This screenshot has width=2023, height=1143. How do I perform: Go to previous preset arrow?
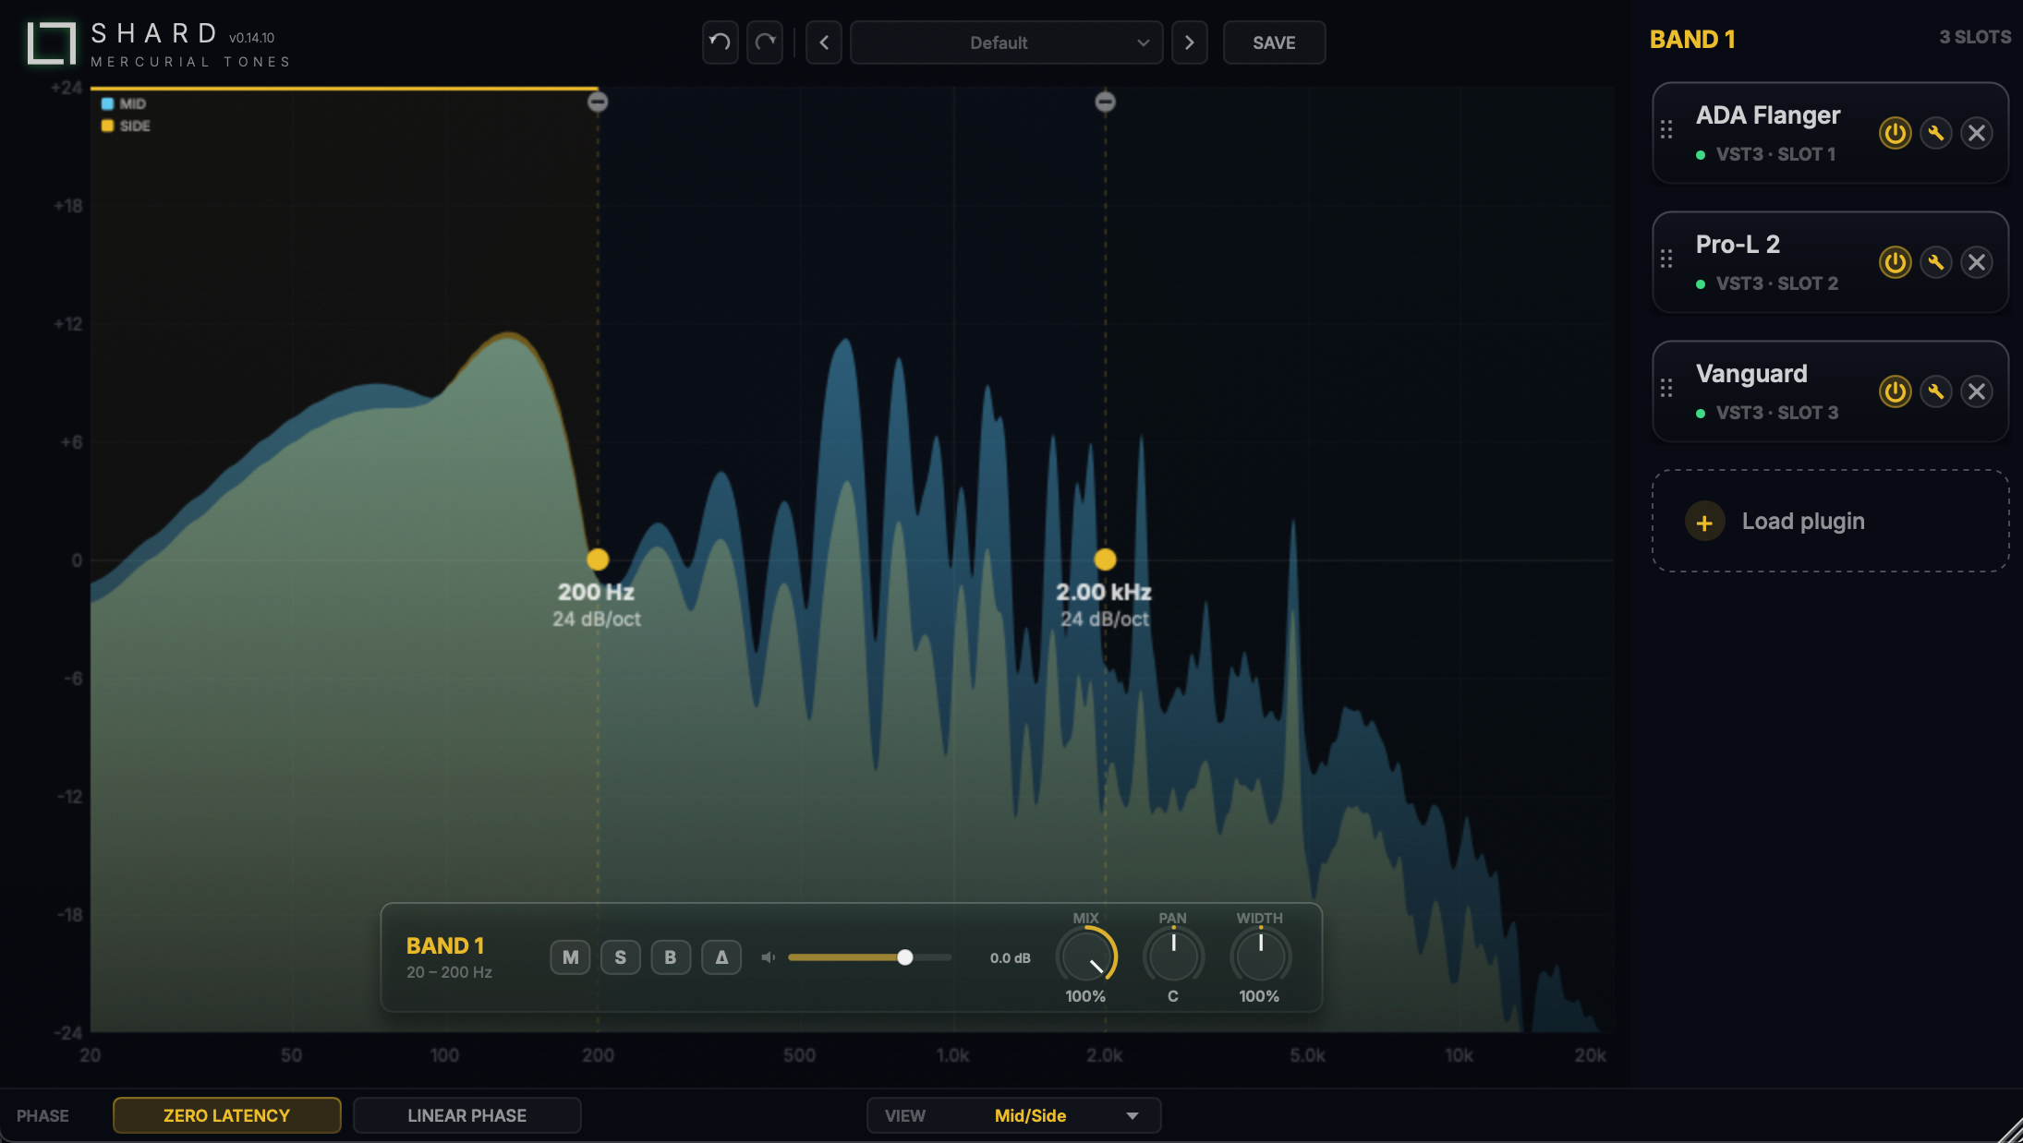824,42
